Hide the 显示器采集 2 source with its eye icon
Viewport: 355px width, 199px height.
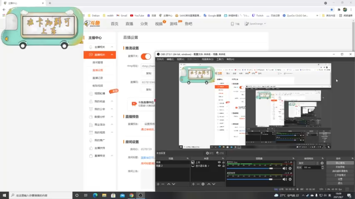pos(219,165)
